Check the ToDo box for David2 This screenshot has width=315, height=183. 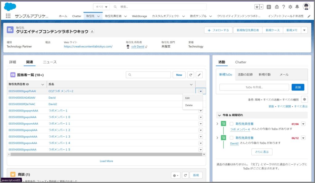(x=232, y=138)
